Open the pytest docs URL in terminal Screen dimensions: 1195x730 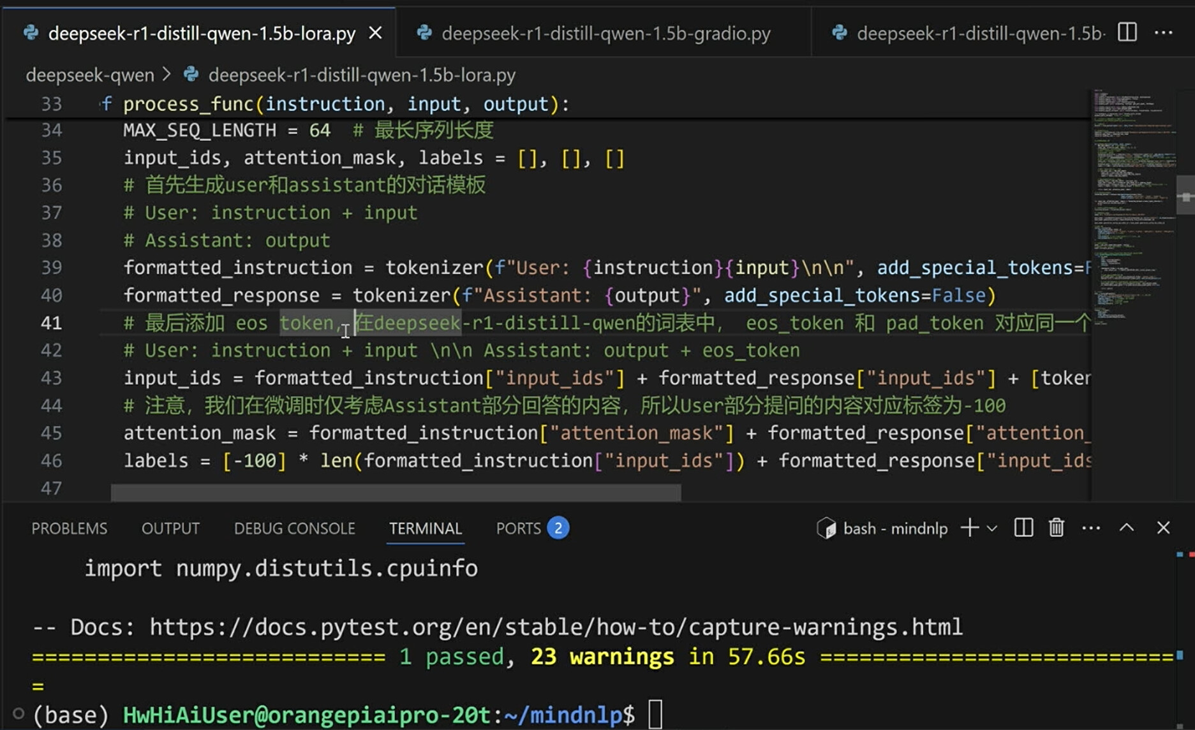555,627
